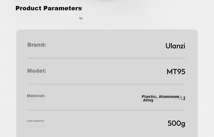Click the rounded top-left corner of gray card
214x137 pixels.
(18, 31)
